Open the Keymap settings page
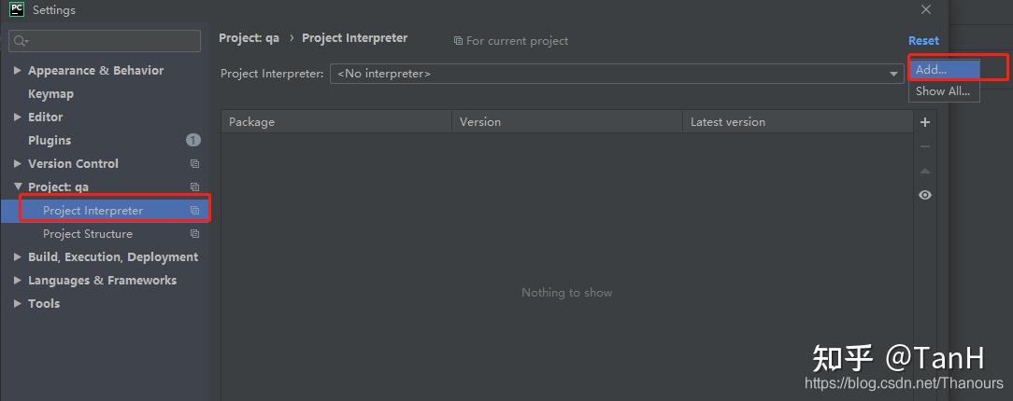 coord(50,94)
